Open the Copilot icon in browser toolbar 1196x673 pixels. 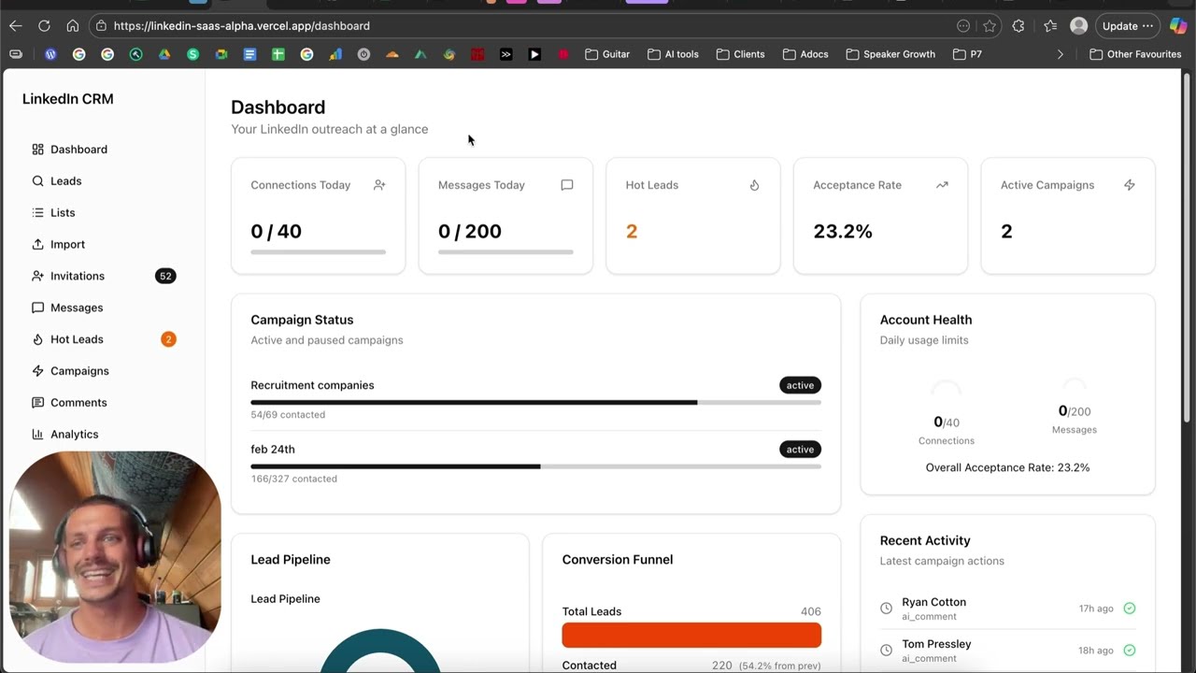tap(1178, 26)
